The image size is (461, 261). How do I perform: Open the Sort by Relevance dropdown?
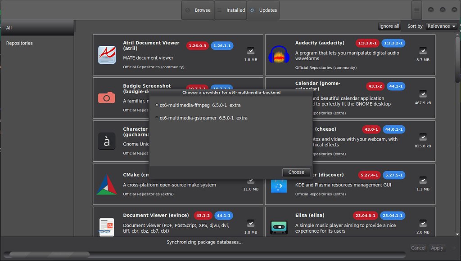[441, 27]
